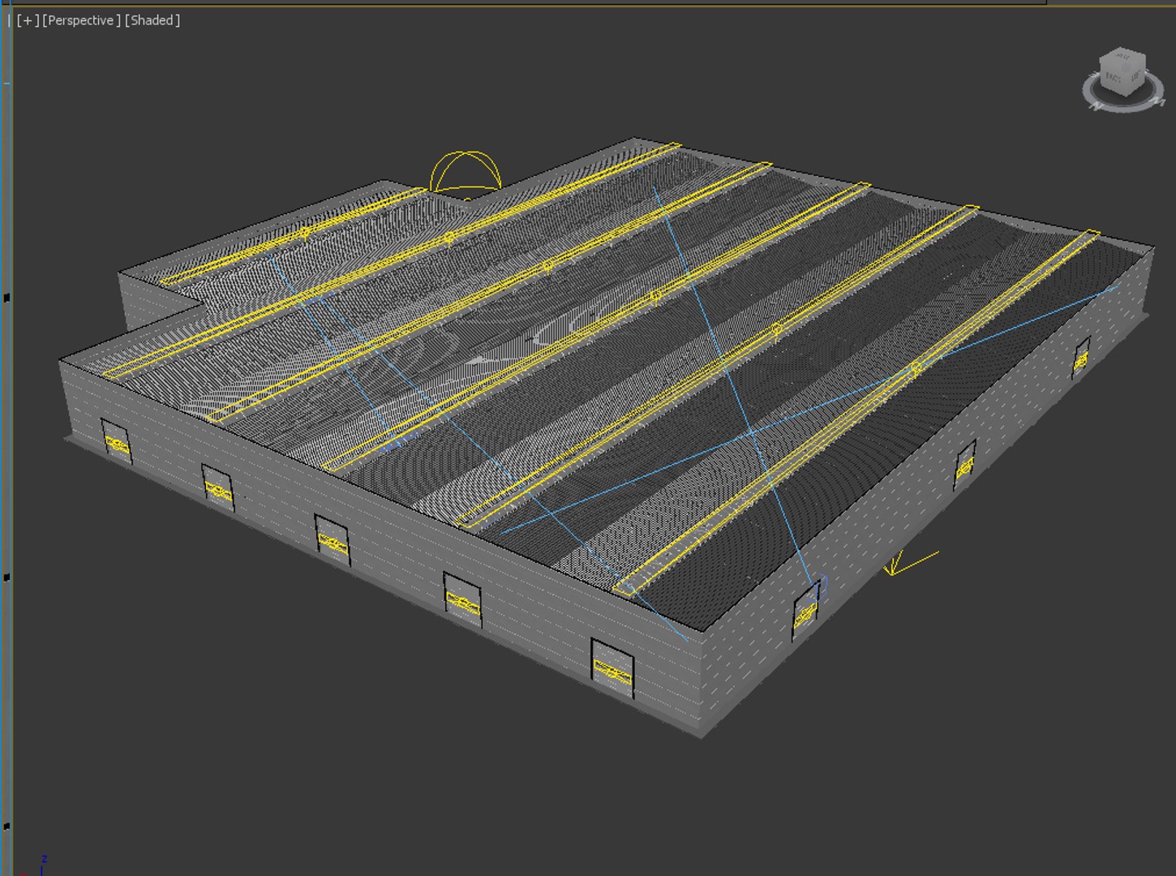The height and width of the screenshot is (876, 1176).
Task: Open the Perspective viewport label menu
Action: click(81, 20)
